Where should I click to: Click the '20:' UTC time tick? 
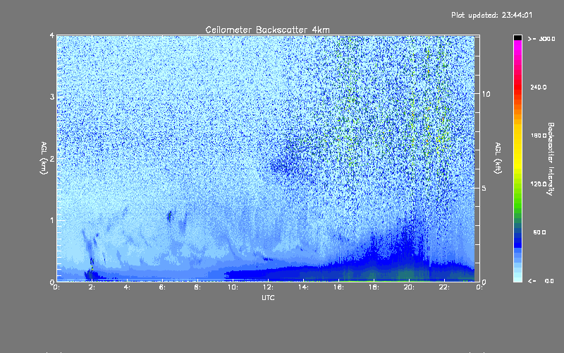pyautogui.click(x=410, y=287)
